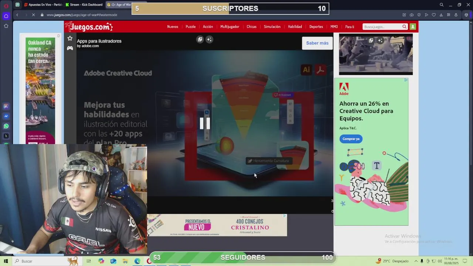Open Outlook from the taskbar
This screenshot has width=473, height=266.
click(113, 261)
